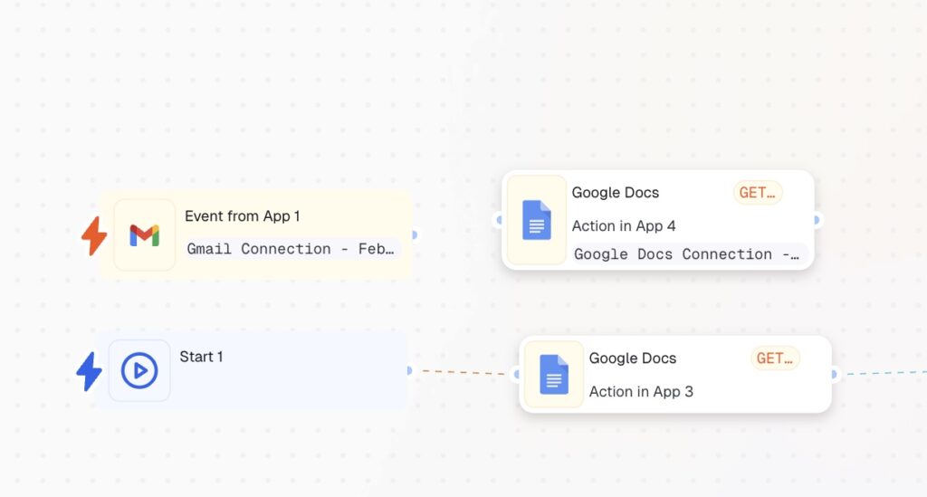Click Google Docs icon in App 3 node

tap(554, 374)
